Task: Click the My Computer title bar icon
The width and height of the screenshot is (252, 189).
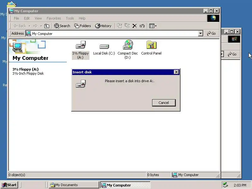Action: (x=11, y=11)
